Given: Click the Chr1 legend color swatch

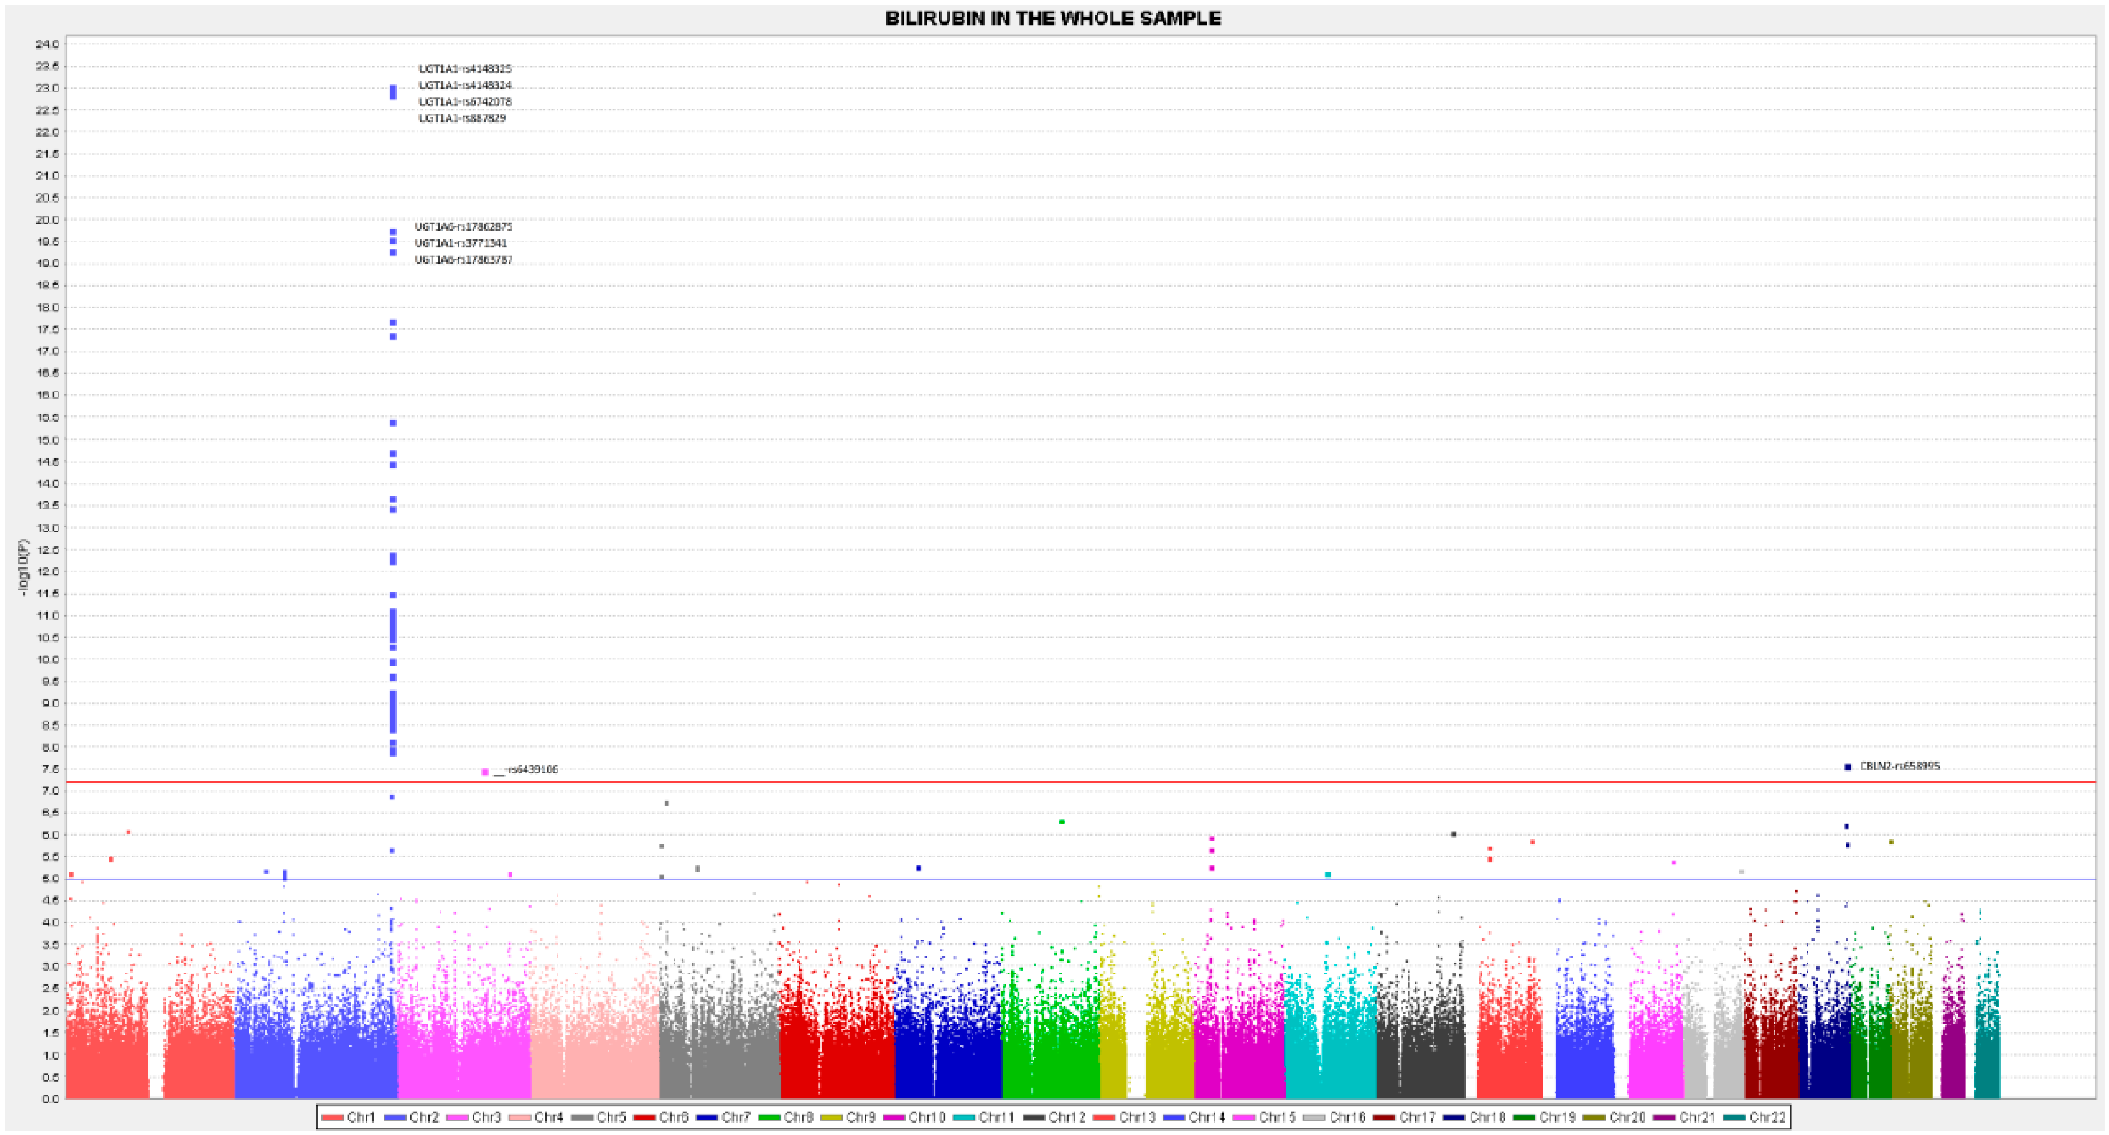Looking at the screenshot, I should point(333,1118).
